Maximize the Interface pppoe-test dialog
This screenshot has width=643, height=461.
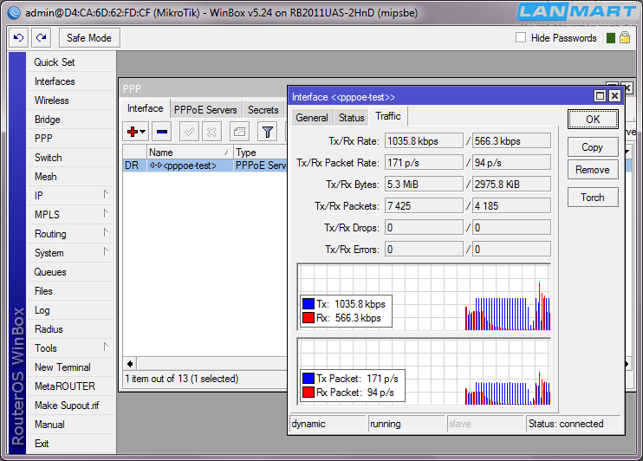(x=600, y=96)
